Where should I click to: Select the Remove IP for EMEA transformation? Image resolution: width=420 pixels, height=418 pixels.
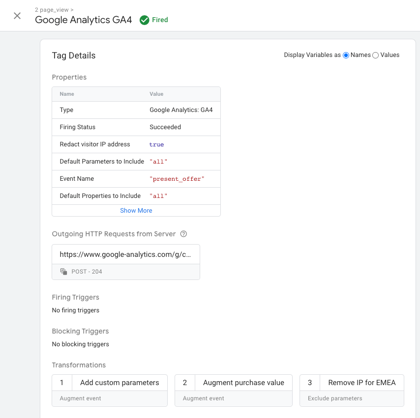click(x=362, y=382)
